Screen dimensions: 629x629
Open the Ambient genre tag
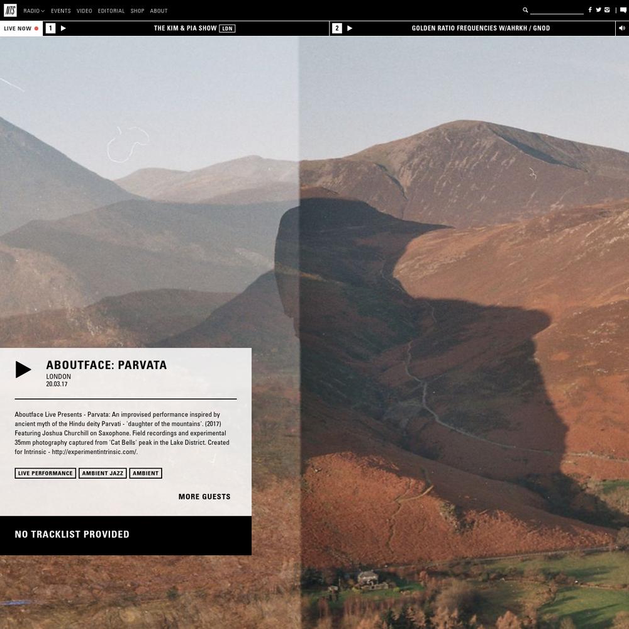coord(146,473)
